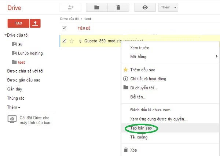Screen dimensions: 220x156
Task: Click the eye preview toolbar icon
Action: 145,7
